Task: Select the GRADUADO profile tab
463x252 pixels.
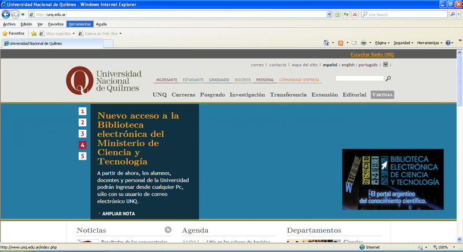Action: click(219, 80)
